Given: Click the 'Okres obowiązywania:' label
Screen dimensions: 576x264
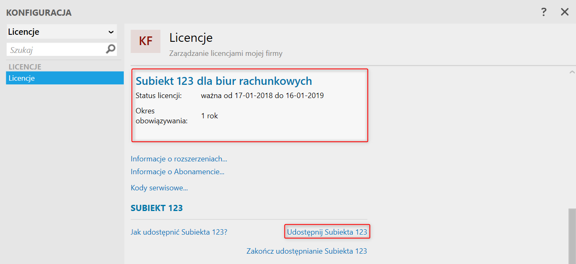Looking at the screenshot, I should 162,116.
